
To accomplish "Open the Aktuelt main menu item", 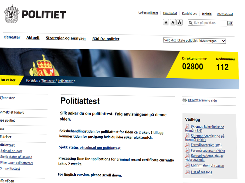I will tap(33, 38).
